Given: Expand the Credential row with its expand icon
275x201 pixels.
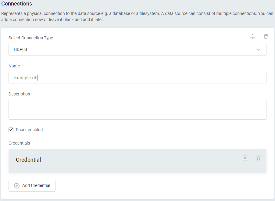Looking at the screenshot, I should 245,158.
